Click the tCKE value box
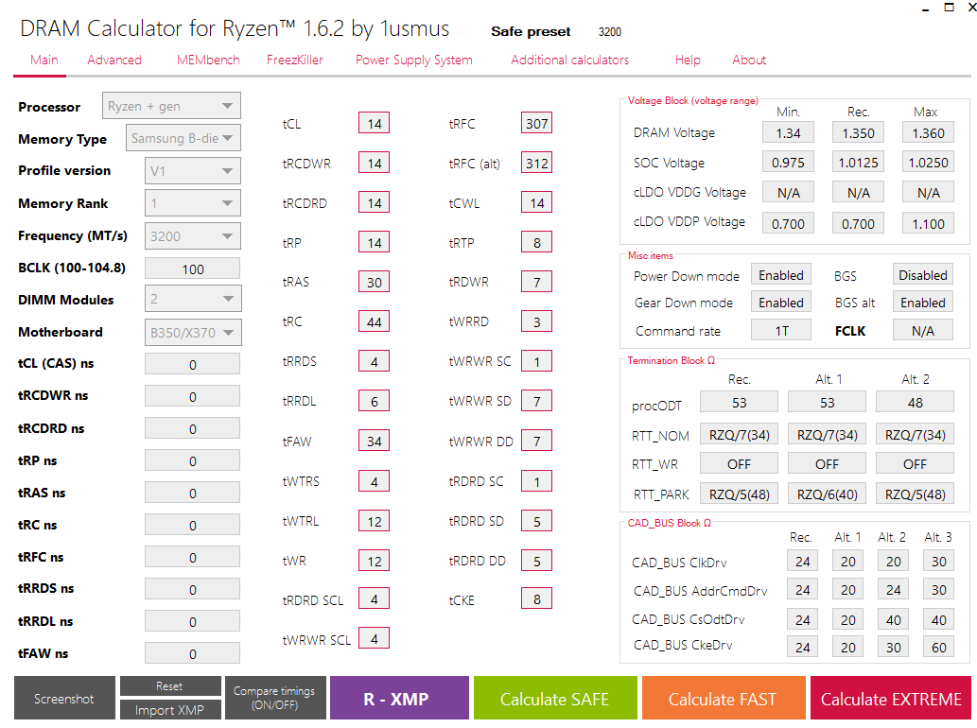 536,599
